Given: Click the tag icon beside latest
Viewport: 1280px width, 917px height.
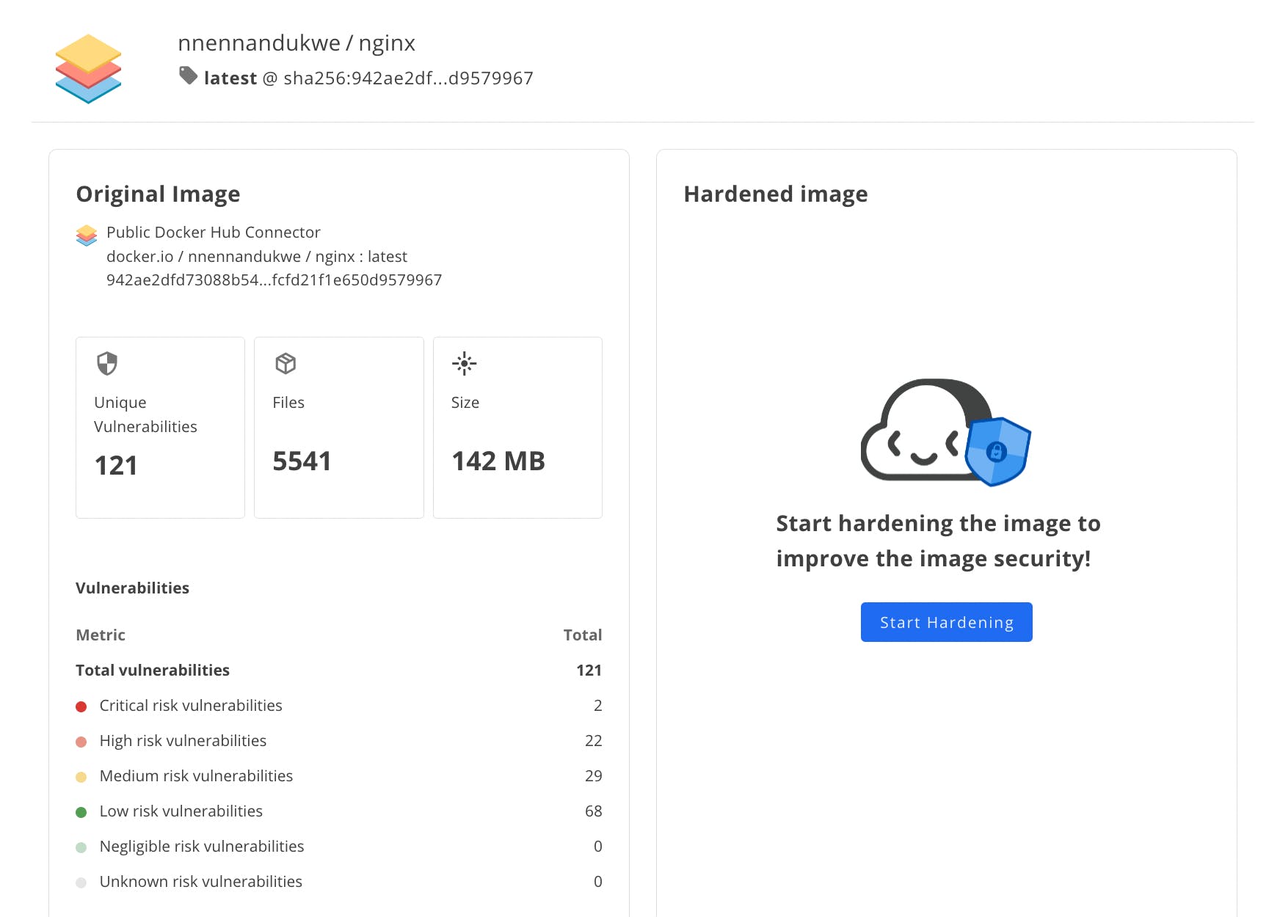Looking at the screenshot, I should click(189, 76).
